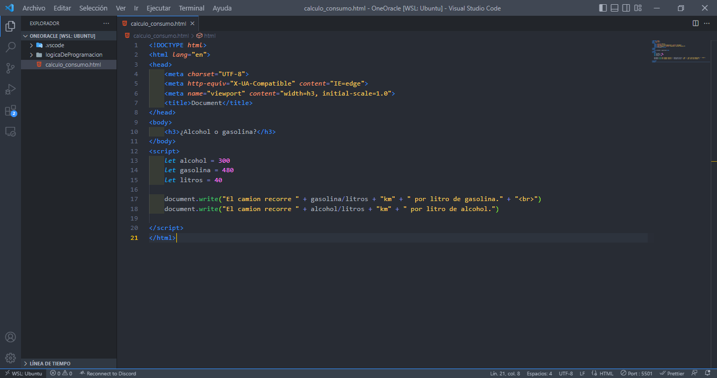Click the value 300 on line 13
The image size is (717, 378).
224,161
